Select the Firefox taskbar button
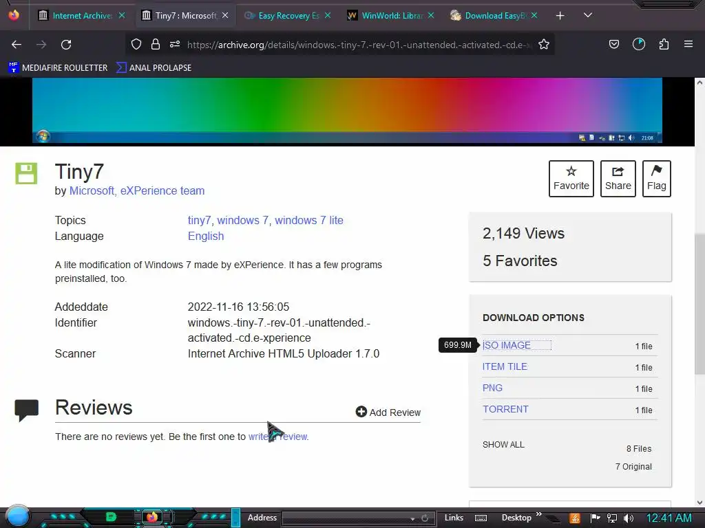The height and width of the screenshot is (528, 705). click(x=152, y=517)
